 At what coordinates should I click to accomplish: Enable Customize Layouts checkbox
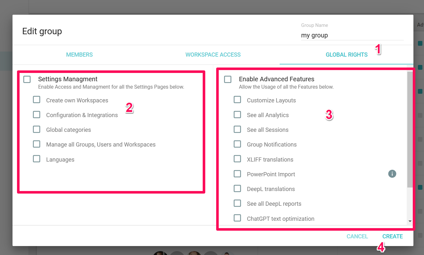point(237,100)
